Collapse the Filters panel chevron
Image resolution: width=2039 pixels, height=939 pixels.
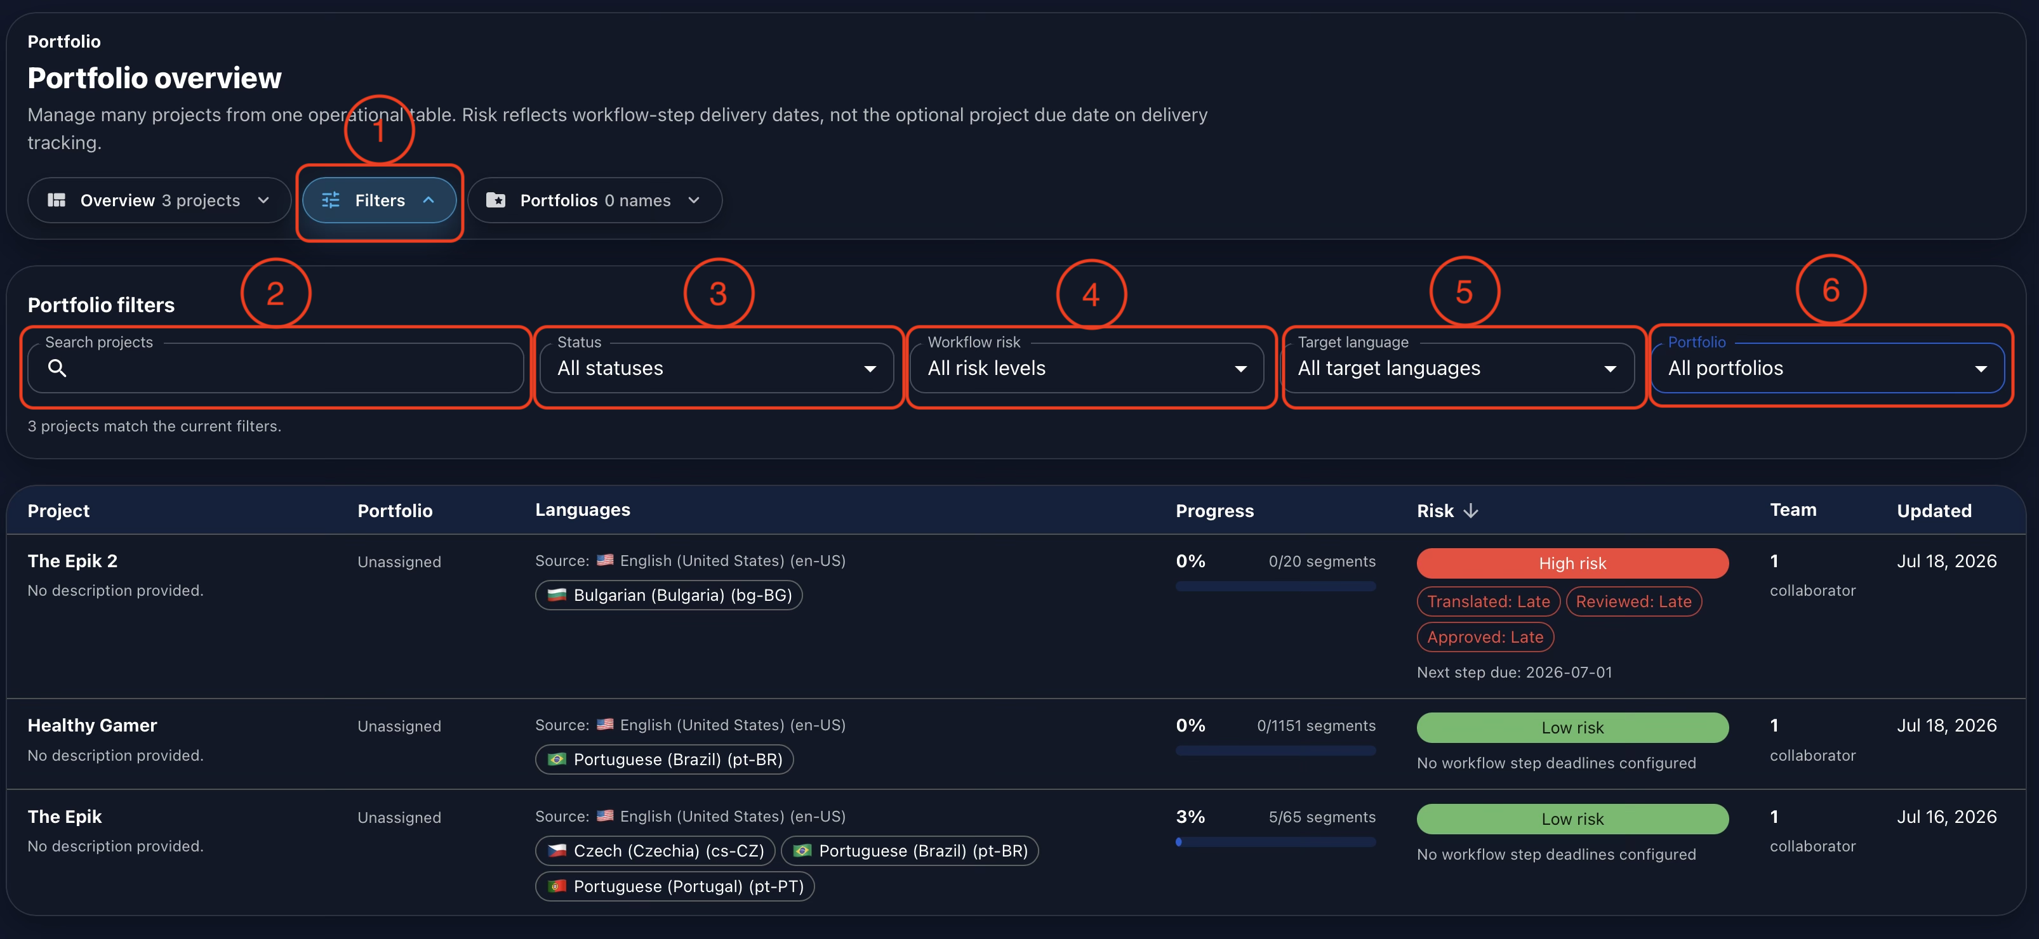coord(428,200)
